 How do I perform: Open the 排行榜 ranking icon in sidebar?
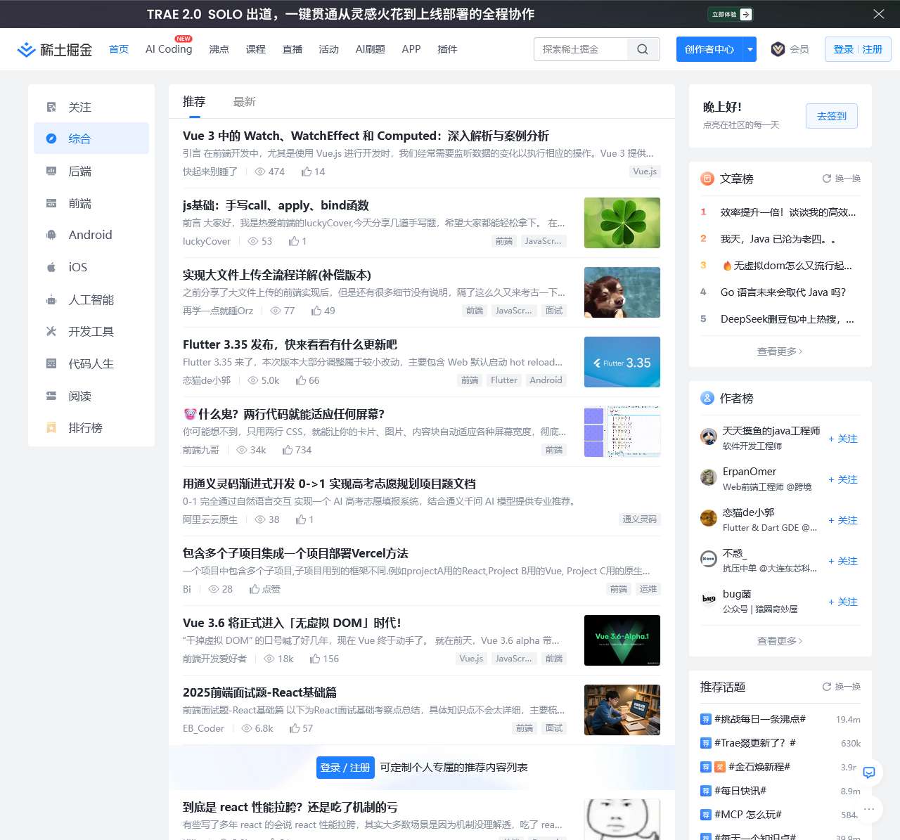pos(51,427)
